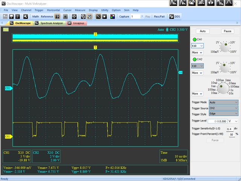Click the Trigger Sensitivity input field
Image resolution: width=241 pixels, height=181 pixels.
(x=229, y=129)
